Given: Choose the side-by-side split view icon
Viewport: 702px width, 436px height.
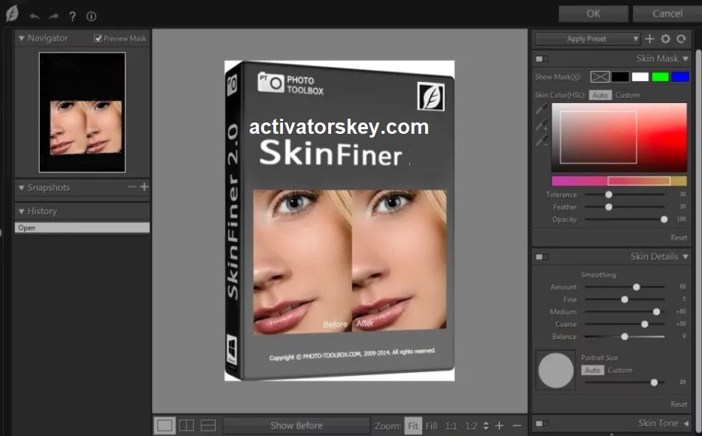Looking at the screenshot, I should pyautogui.click(x=187, y=425).
